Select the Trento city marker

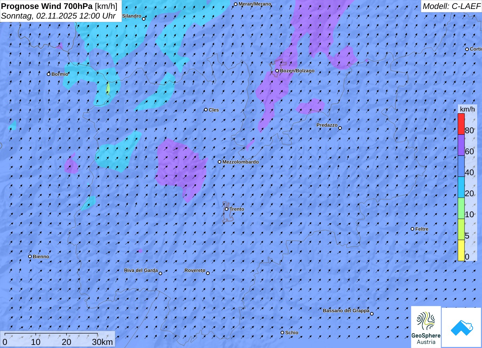pos(227,209)
